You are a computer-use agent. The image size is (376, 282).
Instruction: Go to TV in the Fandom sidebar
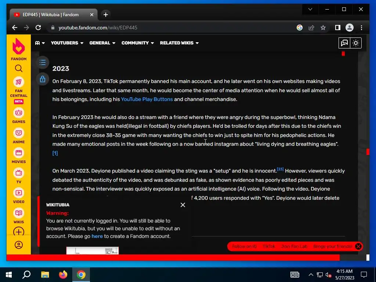point(19,176)
